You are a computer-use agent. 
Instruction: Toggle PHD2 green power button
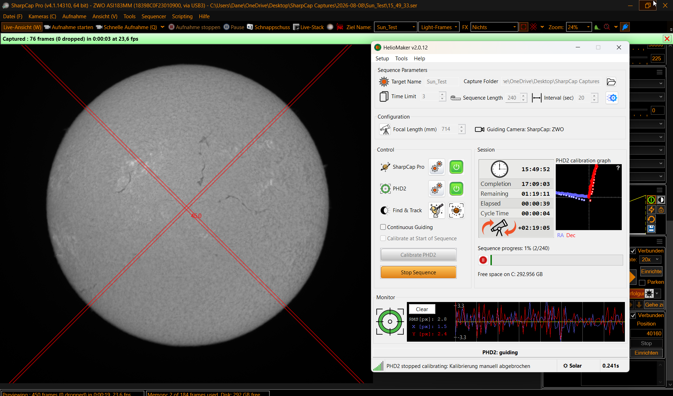[x=456, y=189]
